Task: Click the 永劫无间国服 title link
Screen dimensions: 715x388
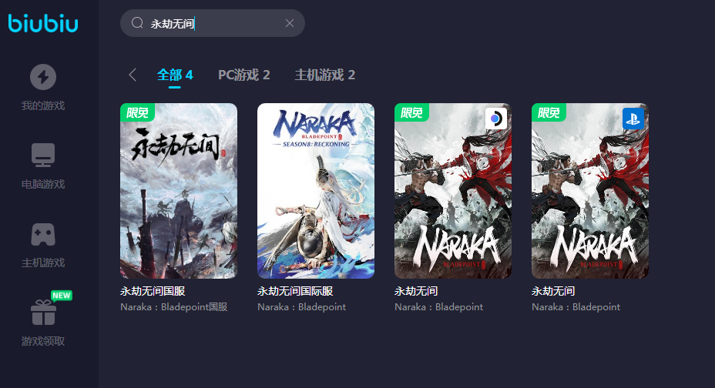Action: point(153,291)
